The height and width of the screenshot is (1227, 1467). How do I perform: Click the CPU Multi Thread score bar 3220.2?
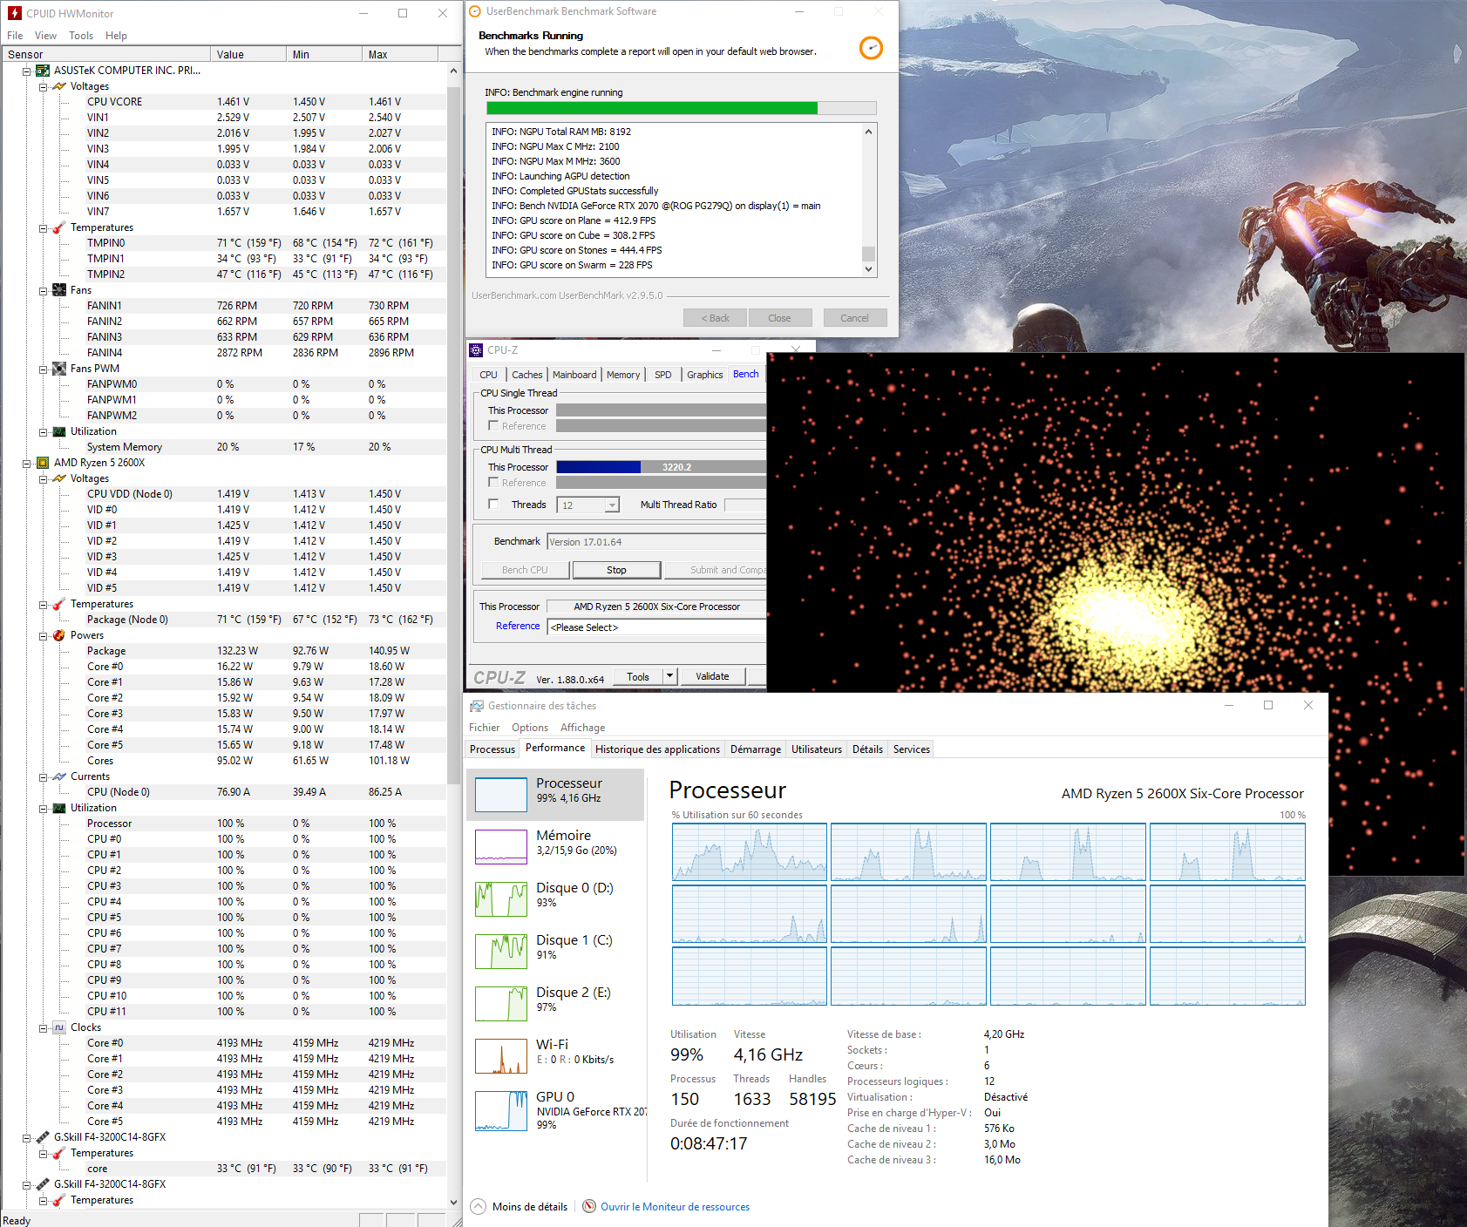pyautogui.click(x=661, y=467)
